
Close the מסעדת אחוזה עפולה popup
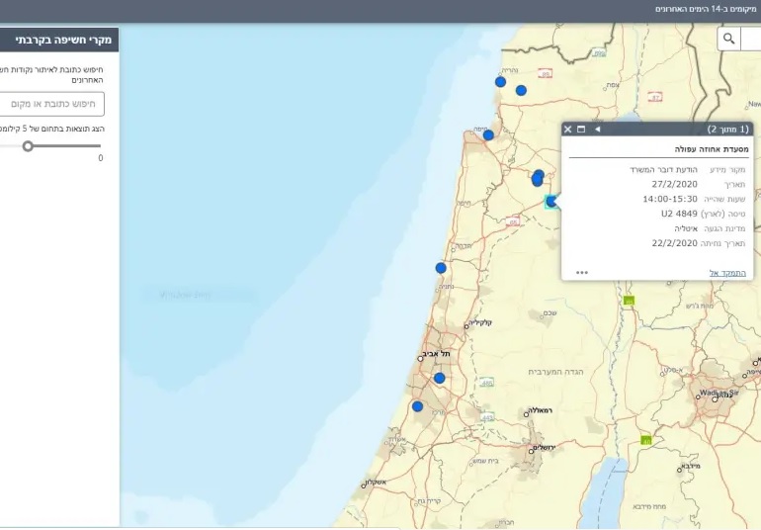[567, 130]
